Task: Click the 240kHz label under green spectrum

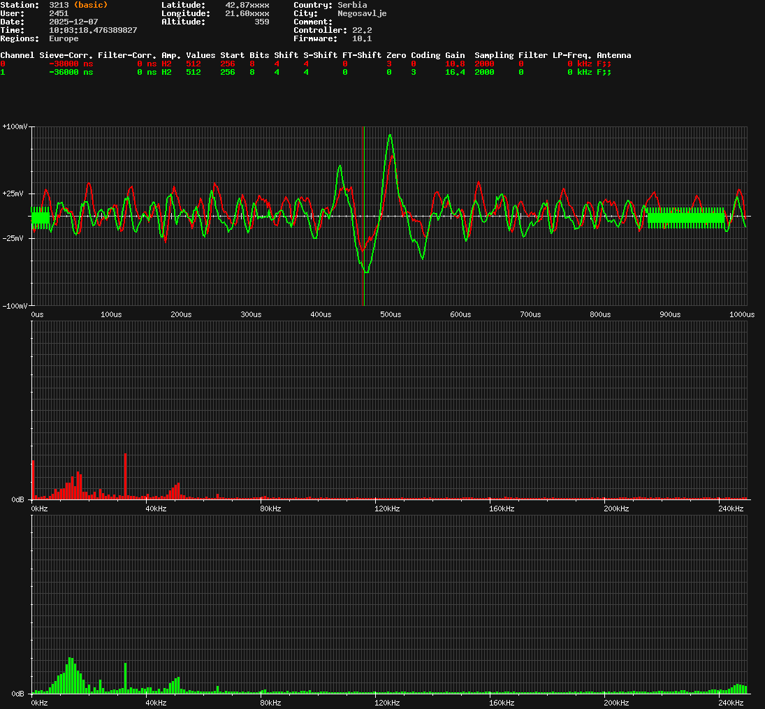Action: [729, 703]
